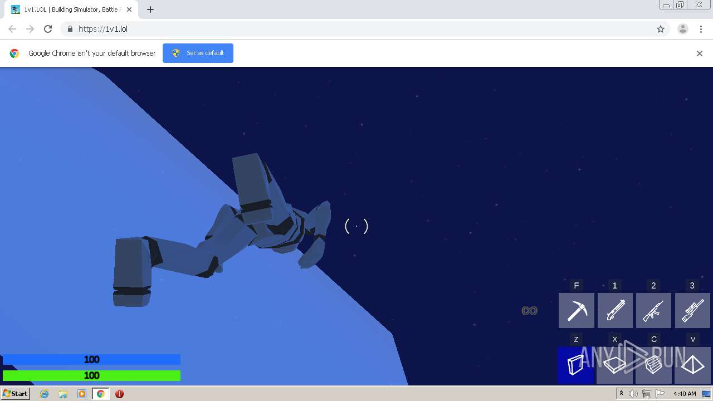The image size is (713, 401).
Task: Click the red stop-sign taskbar icon
Action: pos(119,394)
